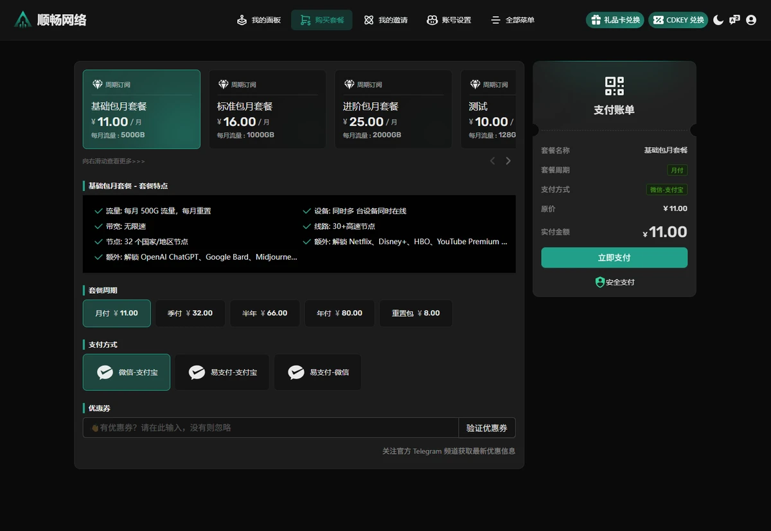The height and width of the screenshot is (531, 771).
Task: Choose 月付 ¥11.00 billing cycle
Action: tap(117, 313)
